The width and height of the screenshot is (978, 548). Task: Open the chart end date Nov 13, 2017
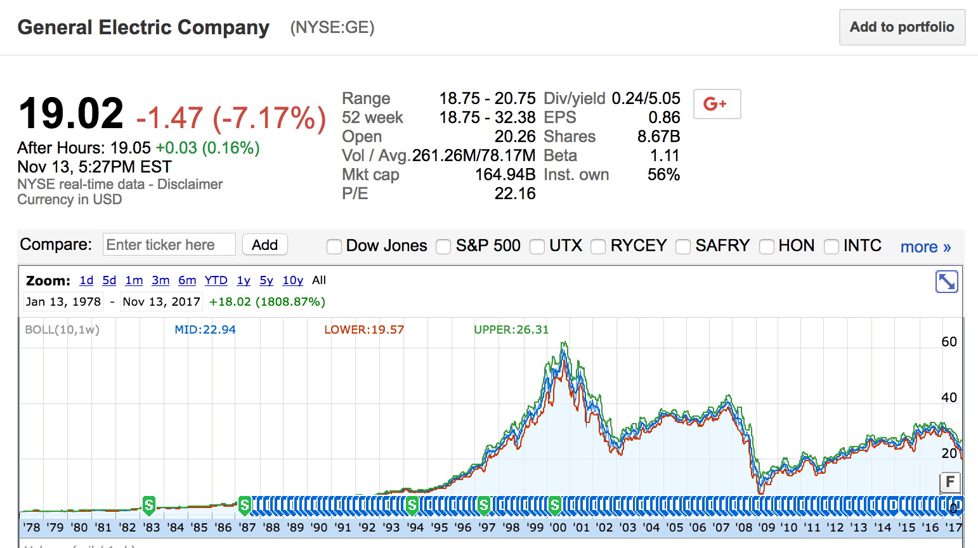coord(161,302)
